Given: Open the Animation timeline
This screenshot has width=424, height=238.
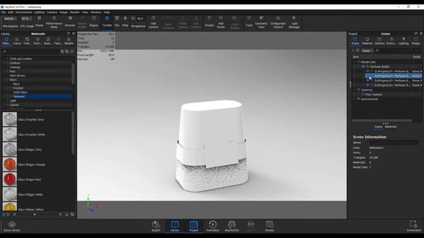Looking at the screenshot, I should [x=213, y=226].
